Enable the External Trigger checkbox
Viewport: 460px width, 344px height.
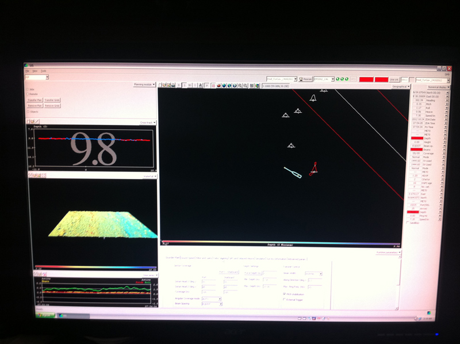point(285,299)
